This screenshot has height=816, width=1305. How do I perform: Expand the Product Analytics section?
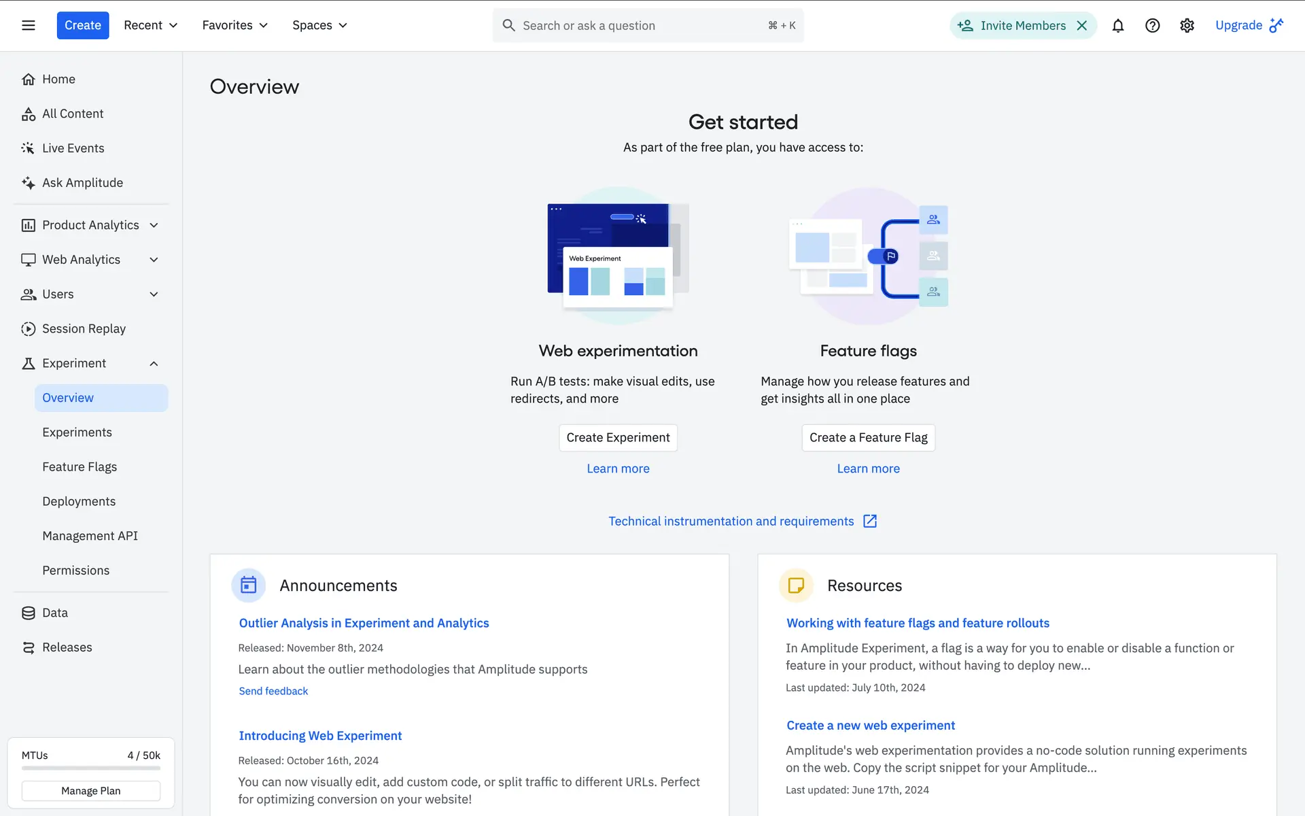point(154,225)
